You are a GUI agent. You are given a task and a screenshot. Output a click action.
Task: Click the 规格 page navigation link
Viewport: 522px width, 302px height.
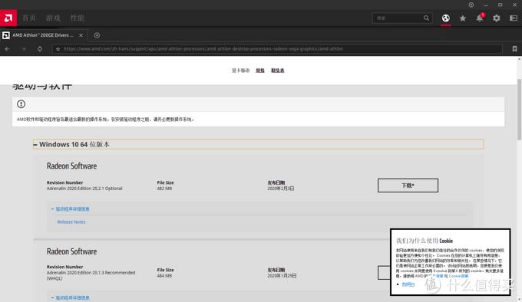tap(260, 71)
